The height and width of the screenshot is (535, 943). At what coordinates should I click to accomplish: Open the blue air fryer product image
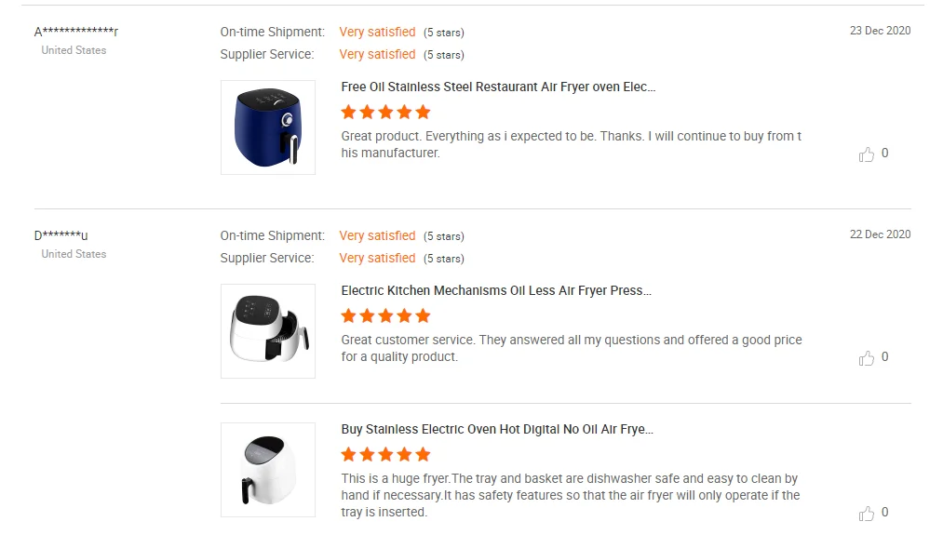pyautogui.click(x=268, y=127)
